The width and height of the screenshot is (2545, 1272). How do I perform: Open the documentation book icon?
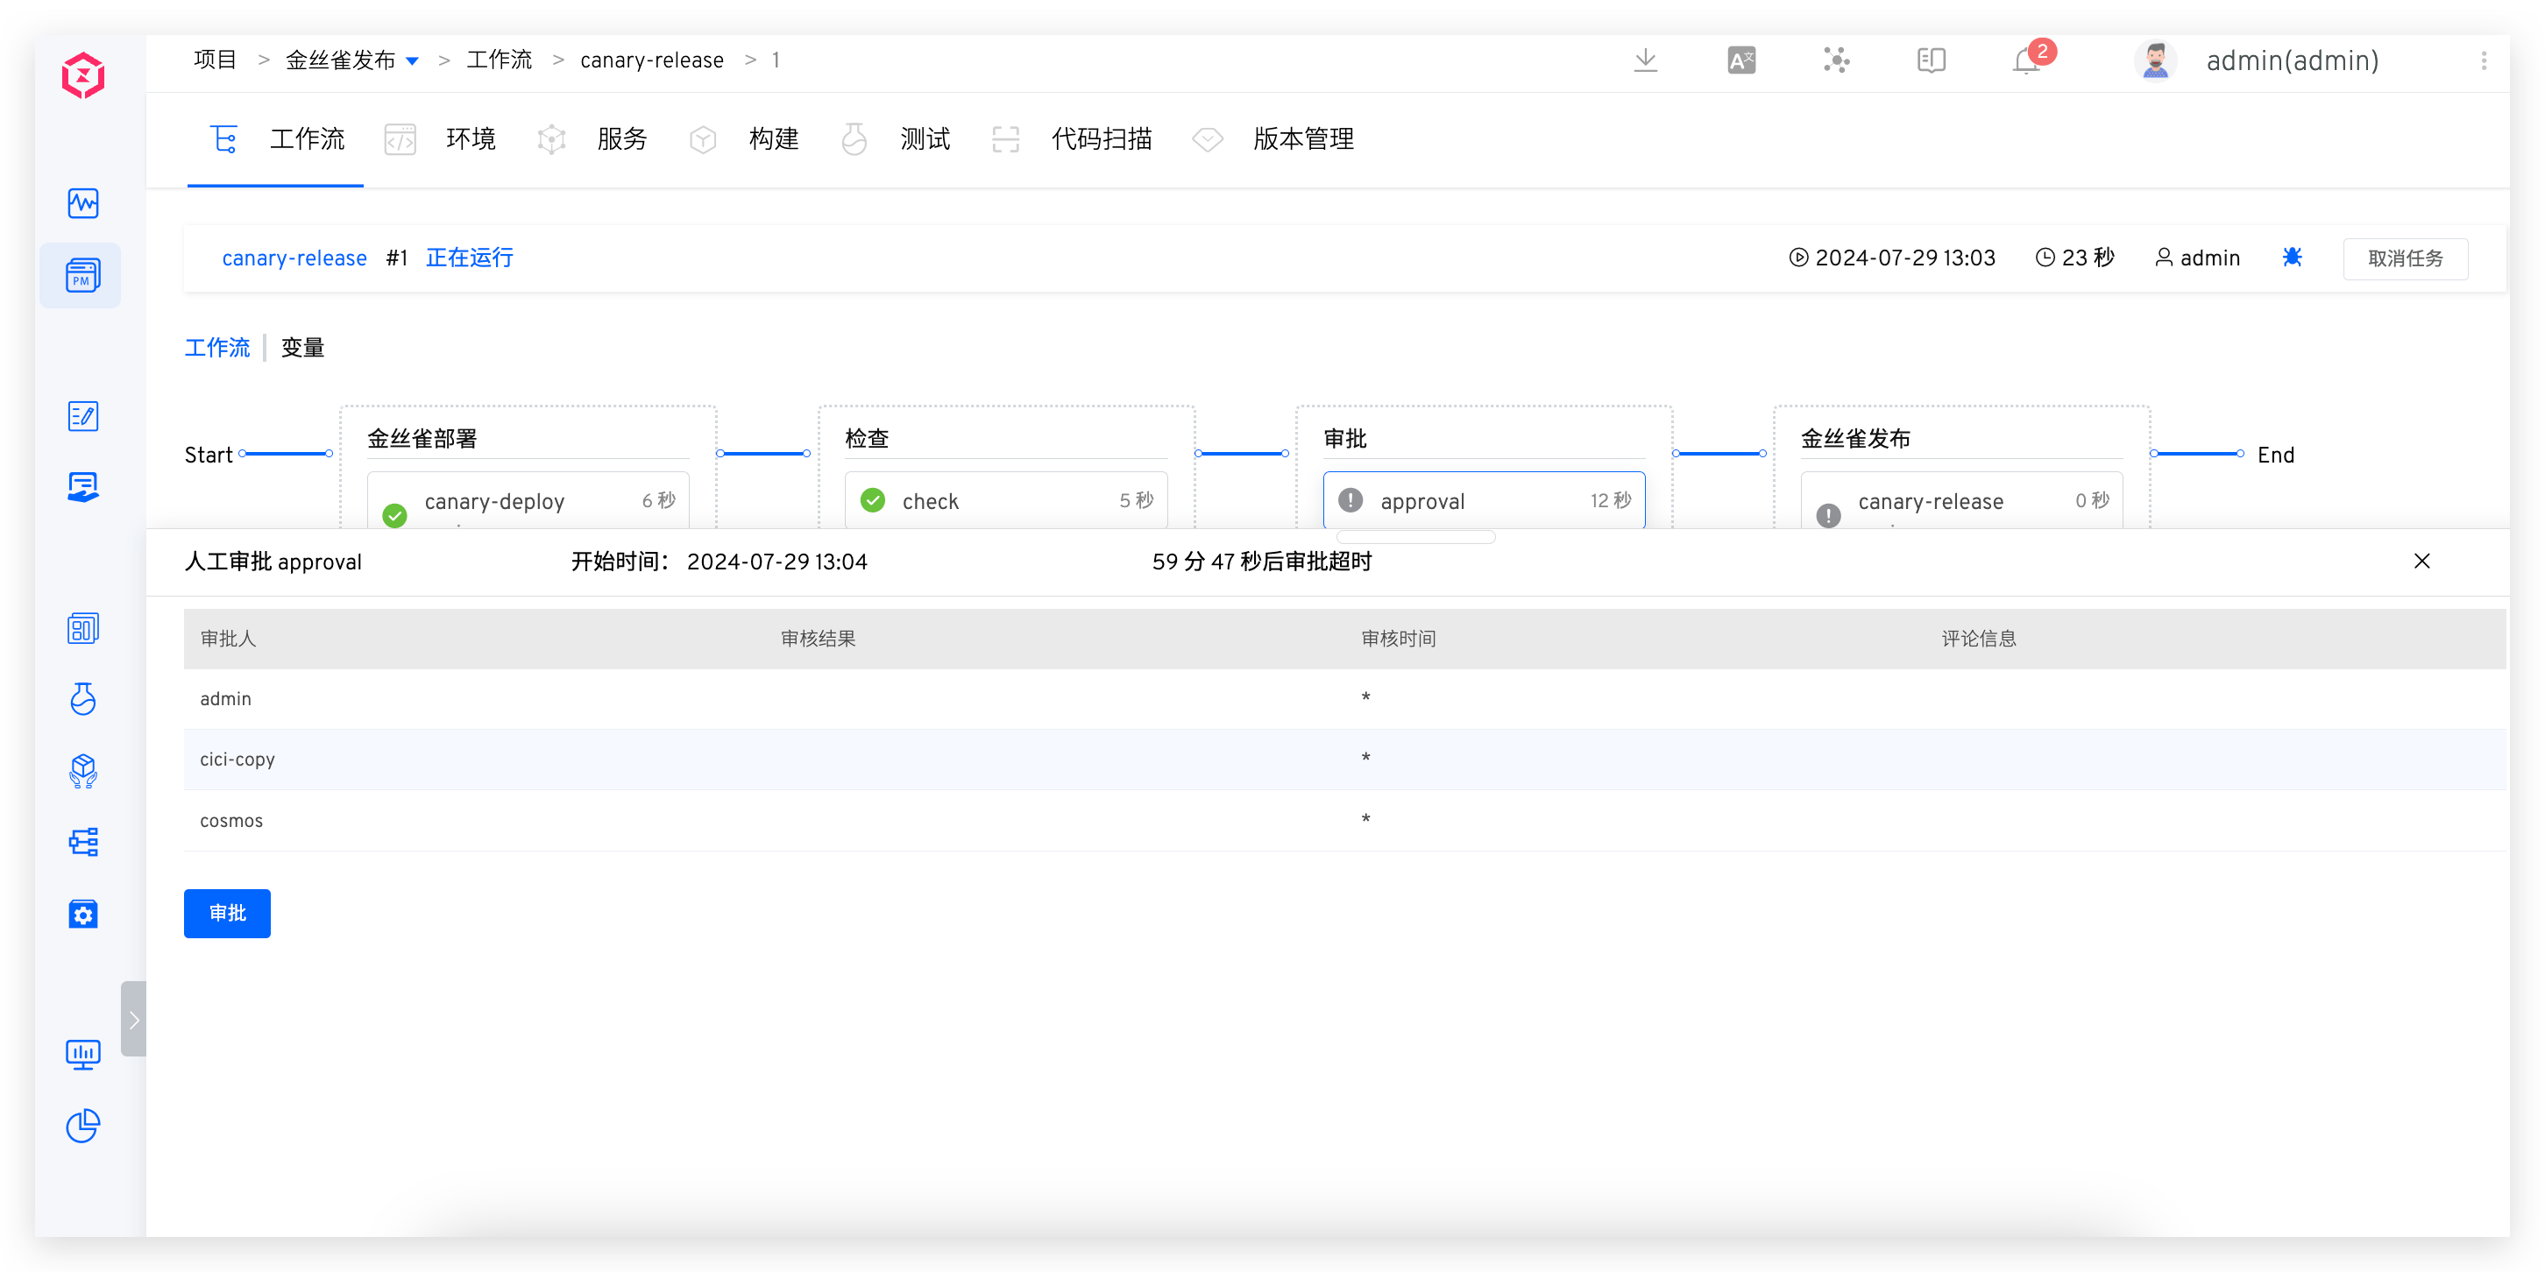[x=1931, y=60]
